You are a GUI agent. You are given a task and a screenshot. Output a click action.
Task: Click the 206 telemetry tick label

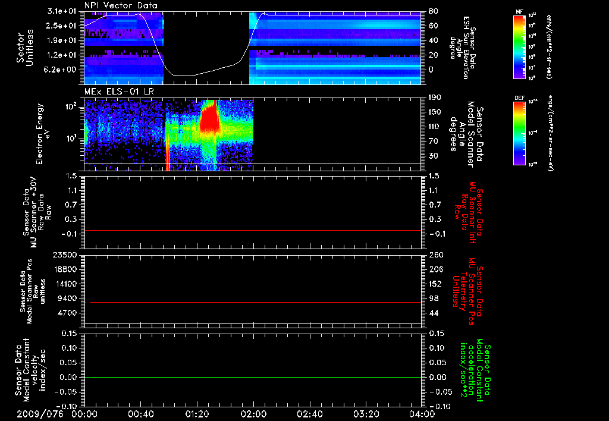[435, 269]
